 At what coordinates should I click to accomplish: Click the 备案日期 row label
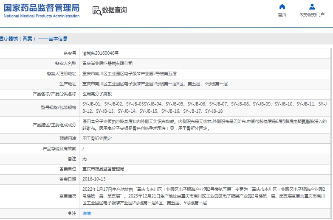(68, 179)
